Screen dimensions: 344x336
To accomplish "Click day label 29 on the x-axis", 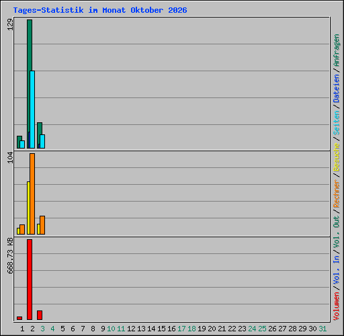I will tap(302, 329).
